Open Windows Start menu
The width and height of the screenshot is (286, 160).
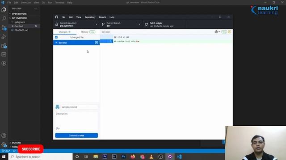tap(4, 156)
